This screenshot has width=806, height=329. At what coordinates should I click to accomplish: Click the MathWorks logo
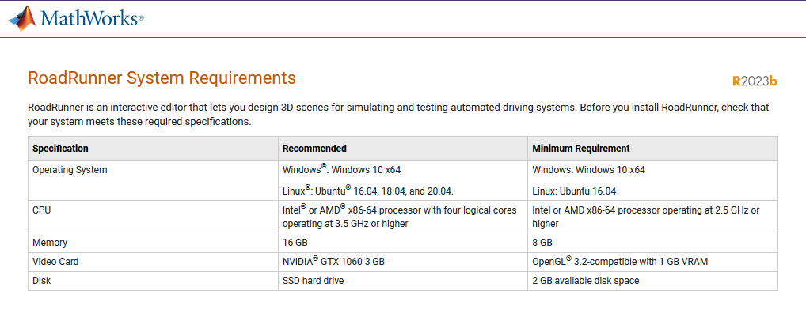pos(76,18)
